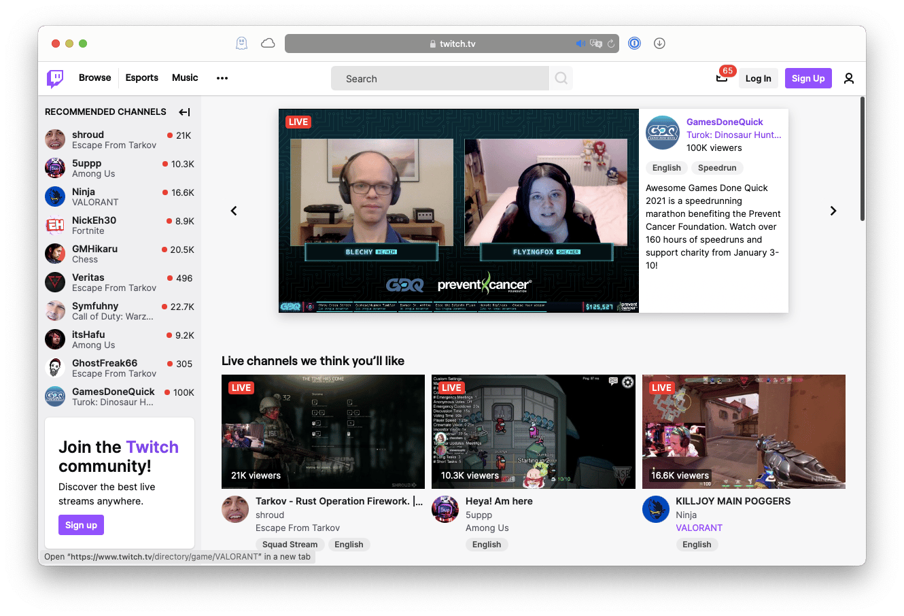The width and height of the screenshot is (904, 616).
Task: Open Ninja's avatar in the sidebar
Action: [55, 196]
